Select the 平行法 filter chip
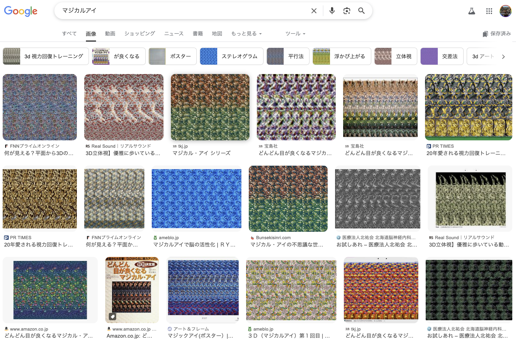 point(288,56)
